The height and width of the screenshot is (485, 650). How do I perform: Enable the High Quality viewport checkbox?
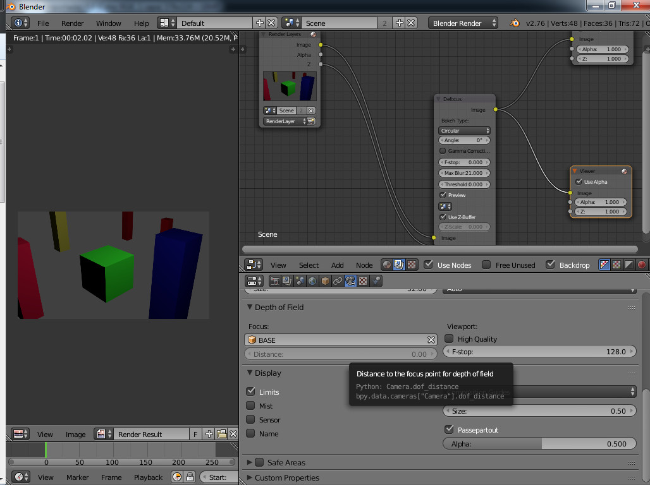tap(449, 339)
